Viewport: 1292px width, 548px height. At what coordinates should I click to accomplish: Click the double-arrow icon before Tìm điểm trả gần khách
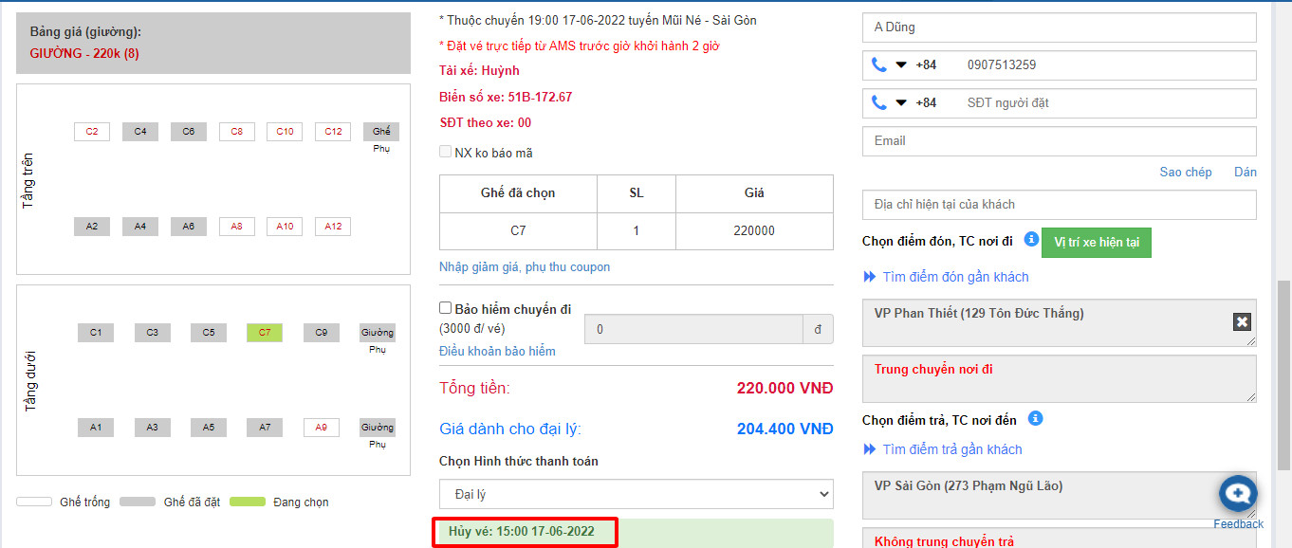click(x=870, y=449)
